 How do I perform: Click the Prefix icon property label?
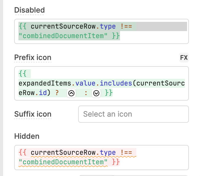point(33,58)
